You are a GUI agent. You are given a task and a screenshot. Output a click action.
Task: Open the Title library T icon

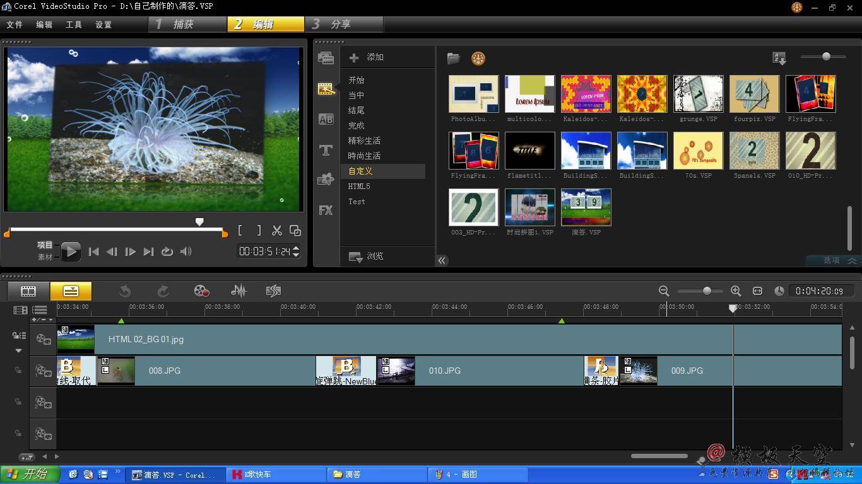click(326, 150)
